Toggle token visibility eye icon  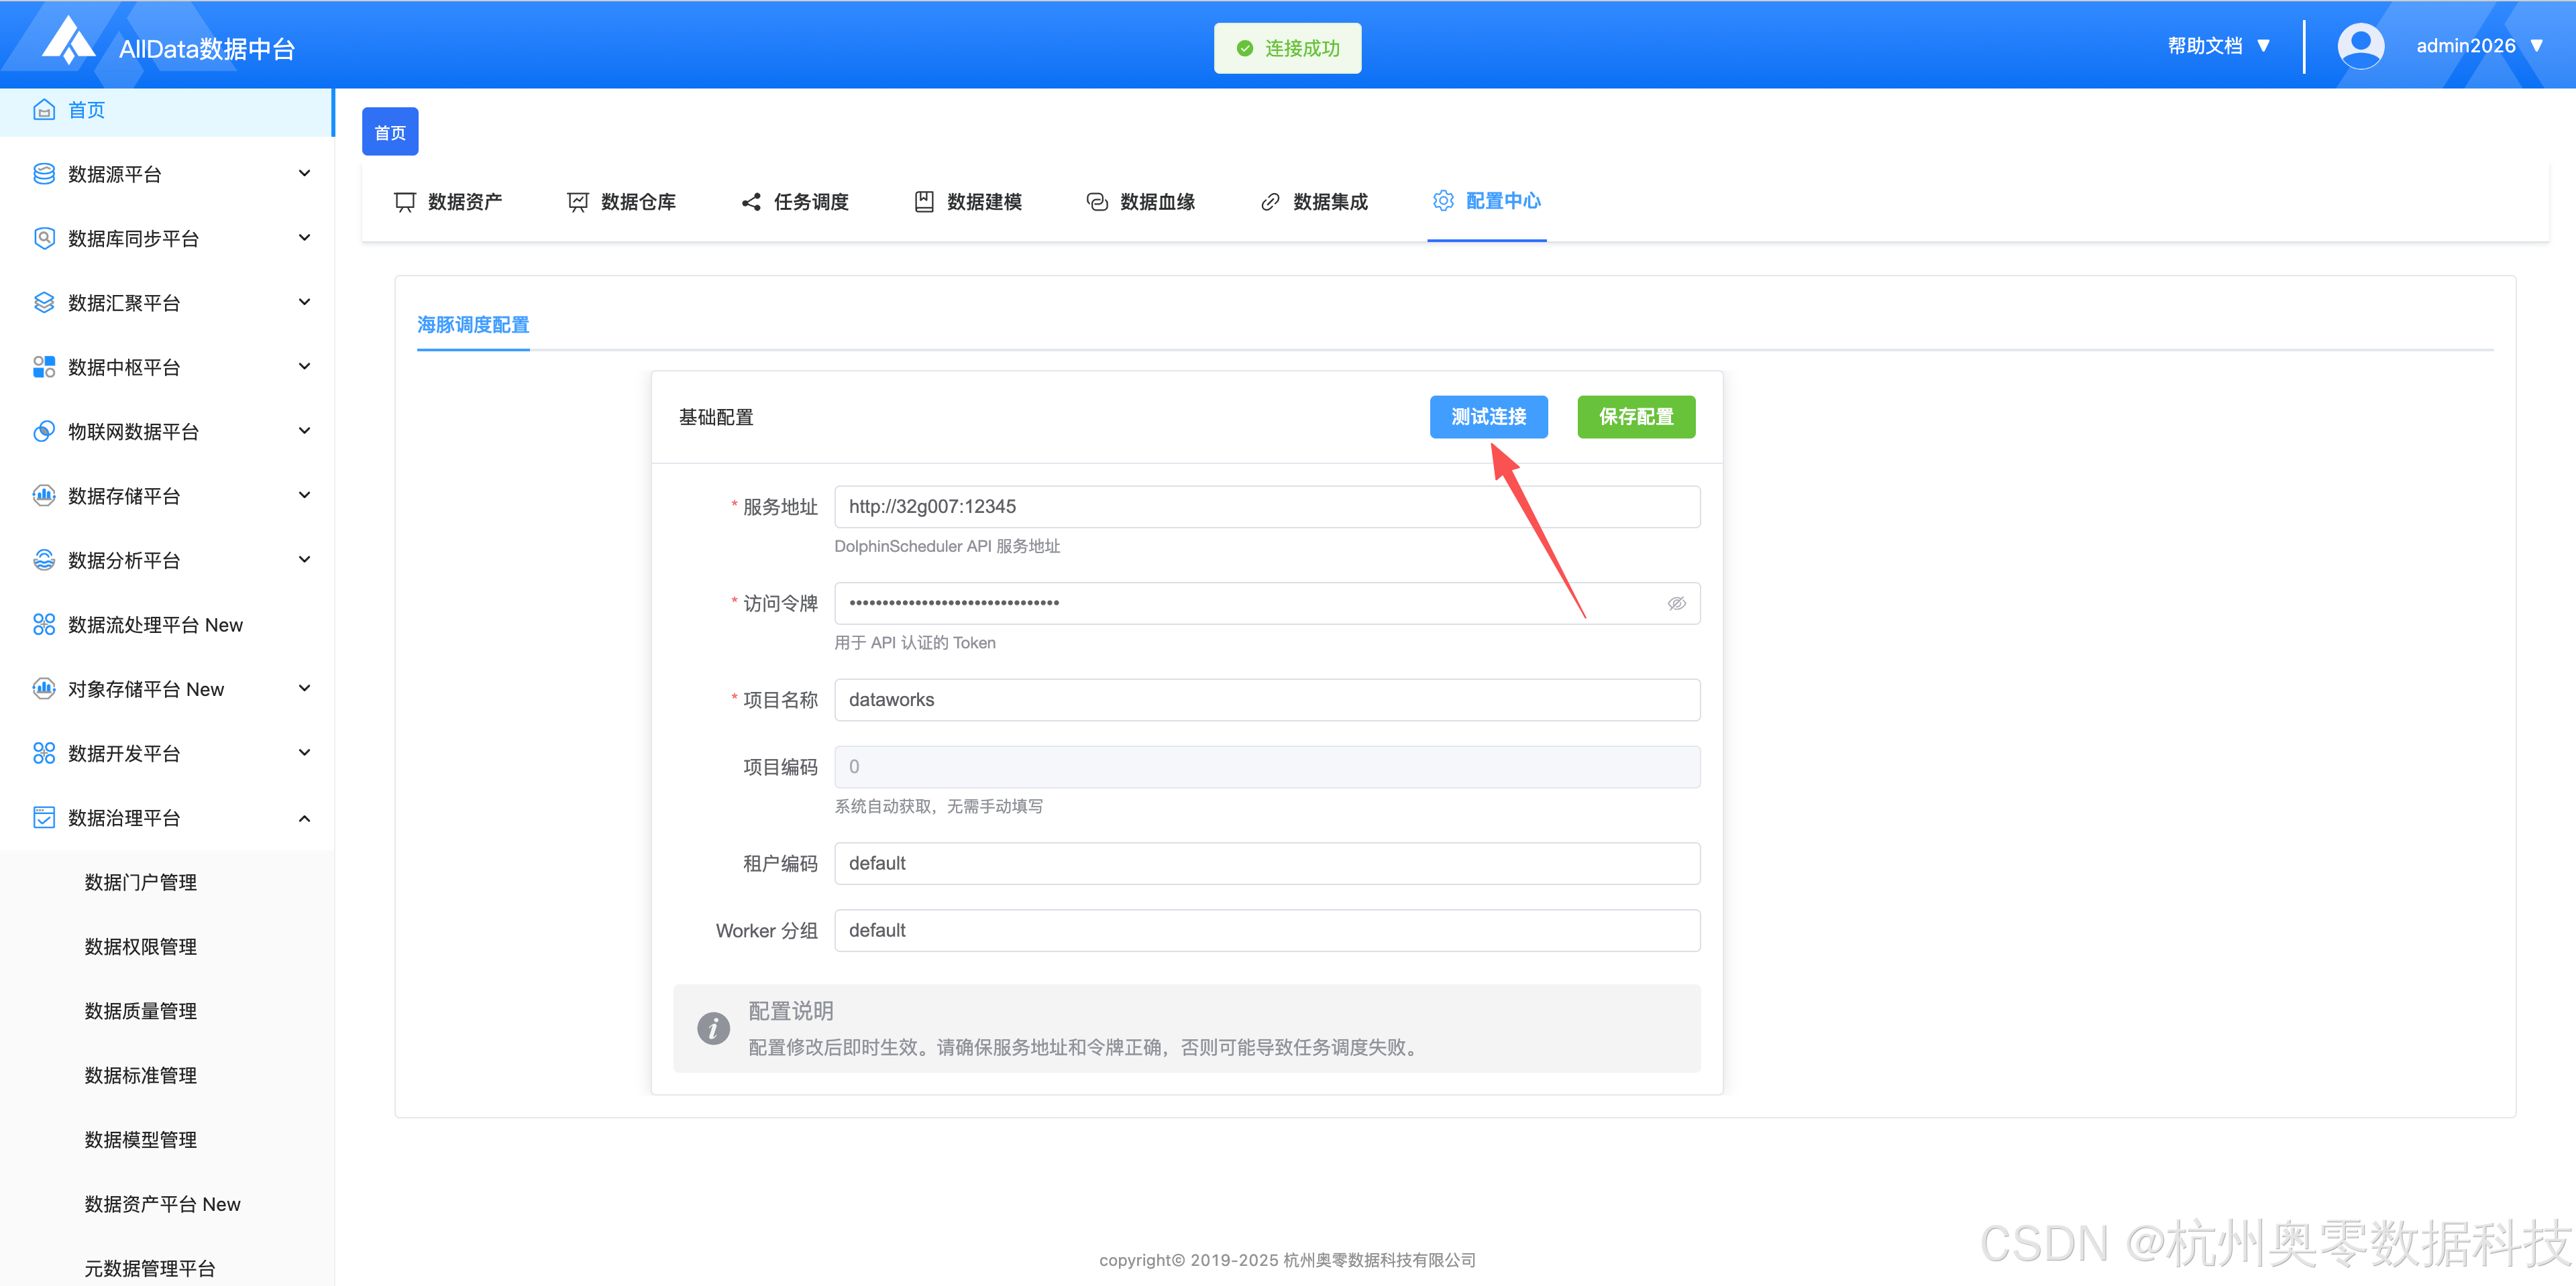point(1677,603)
